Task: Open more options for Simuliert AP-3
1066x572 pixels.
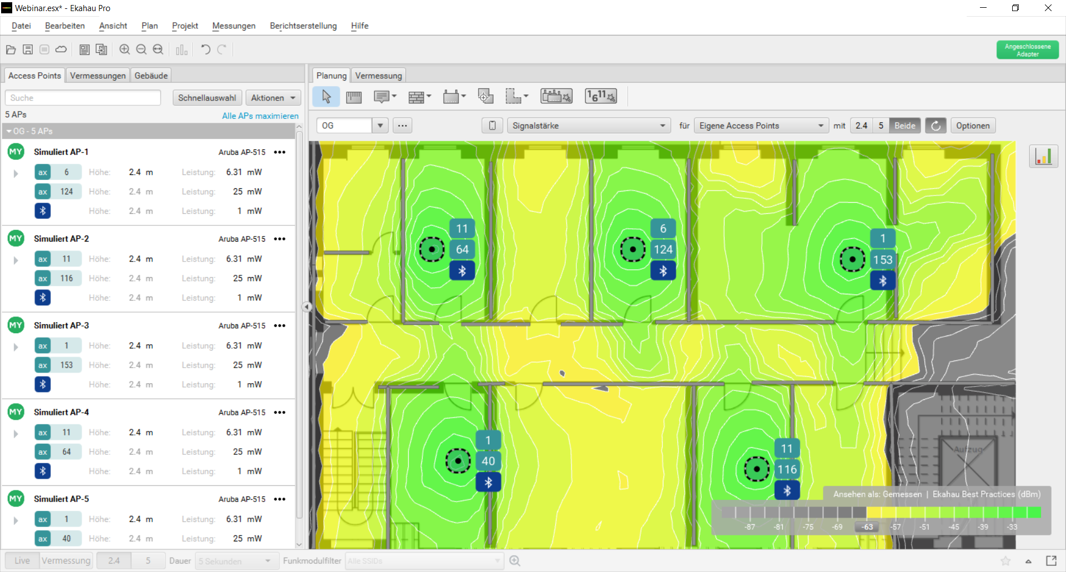Action: click(280, 325)
